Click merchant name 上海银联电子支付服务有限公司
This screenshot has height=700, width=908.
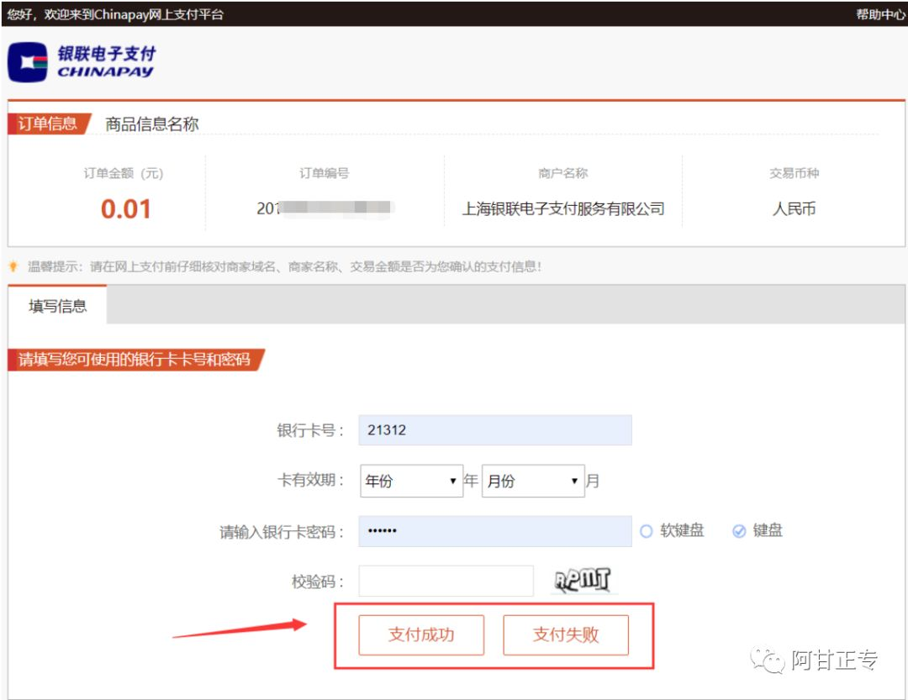tap(562, 208)
